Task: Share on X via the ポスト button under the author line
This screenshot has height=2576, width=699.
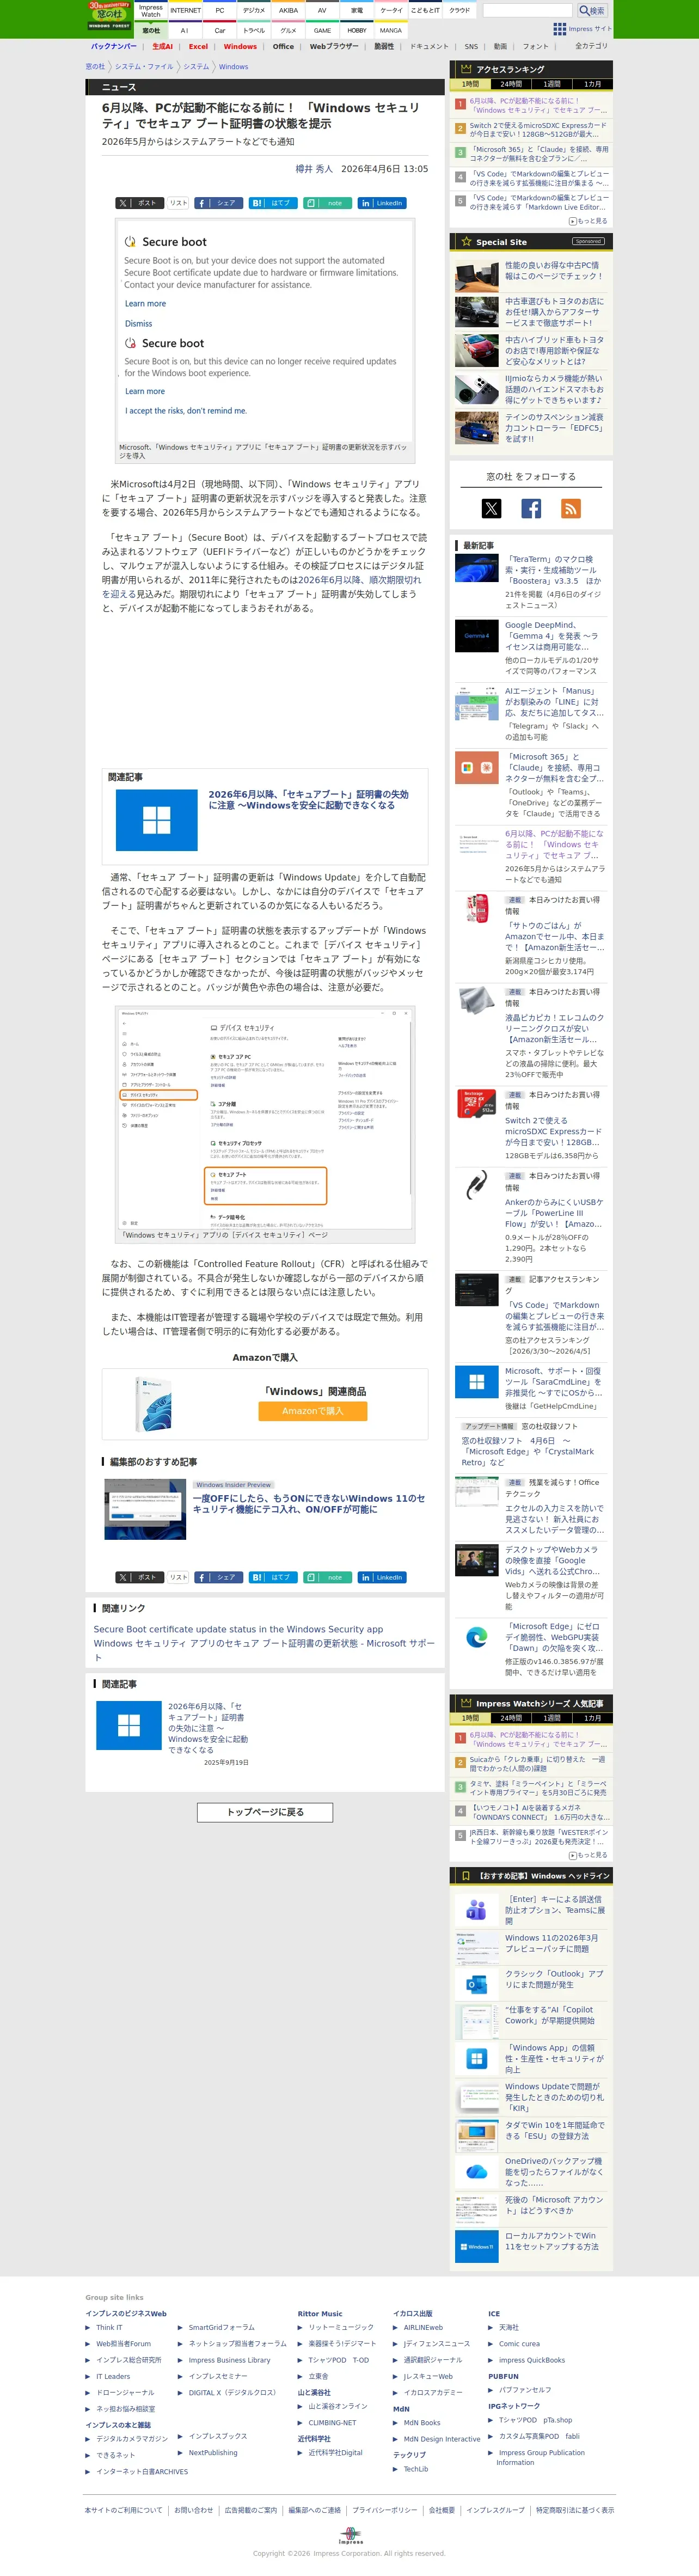Action: click(x=139, y=203)
